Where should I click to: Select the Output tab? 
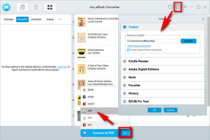coord(50,20)
